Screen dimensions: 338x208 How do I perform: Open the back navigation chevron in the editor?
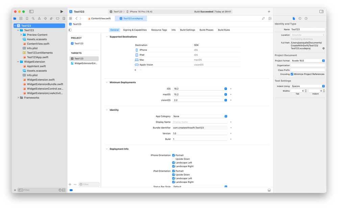(76, 19)
